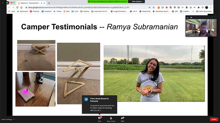Bookmark this page with the star

click(x=154, y=7)
